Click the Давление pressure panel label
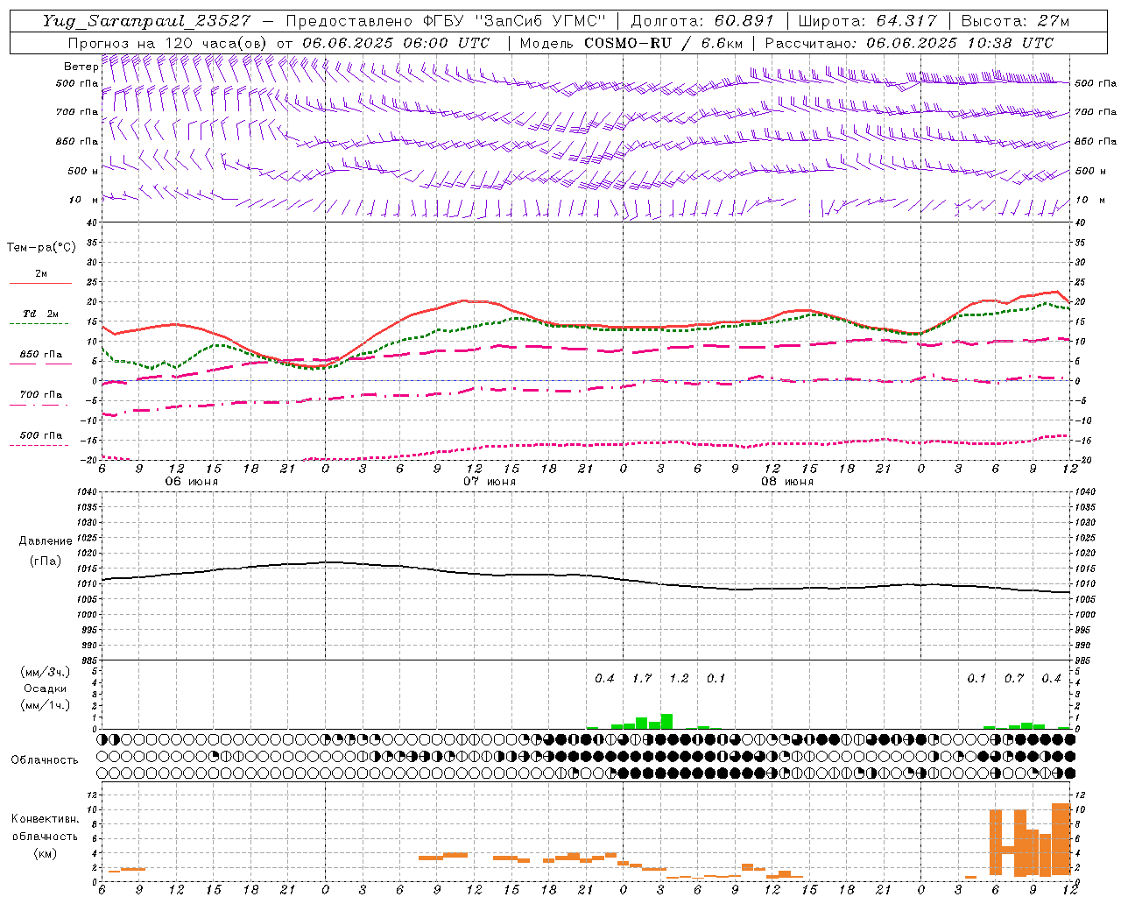Image resolution: width=1121 pixels, height=897 pixels. [x=46, y=541]
